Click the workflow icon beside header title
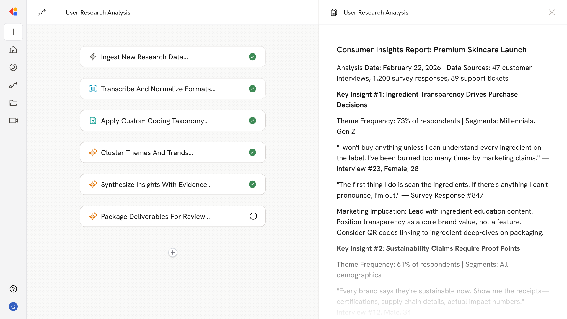 [42, 12]
